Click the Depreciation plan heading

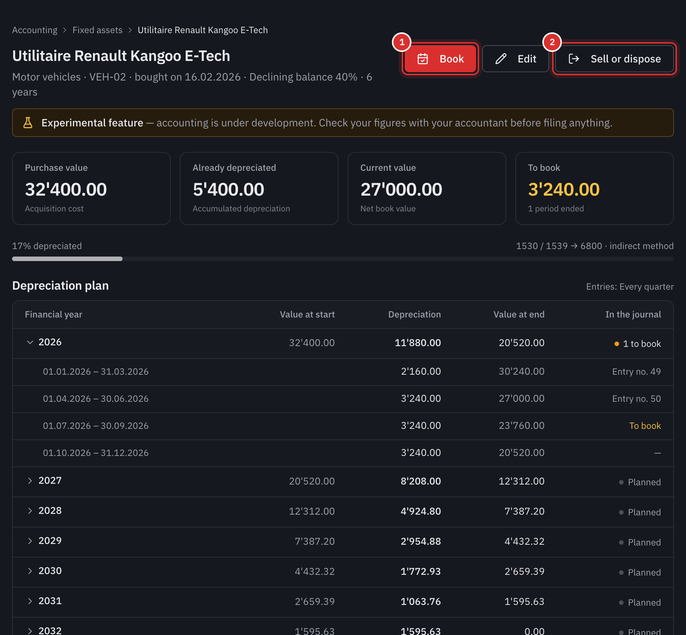point(61,286)
